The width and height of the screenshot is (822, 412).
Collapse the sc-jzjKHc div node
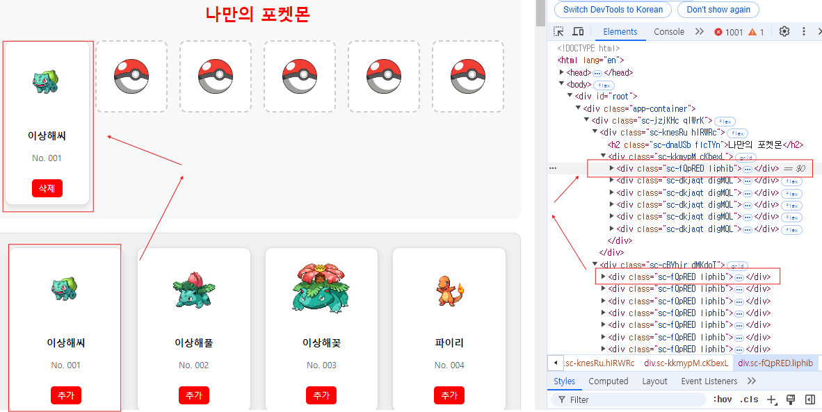click(587, 120)
